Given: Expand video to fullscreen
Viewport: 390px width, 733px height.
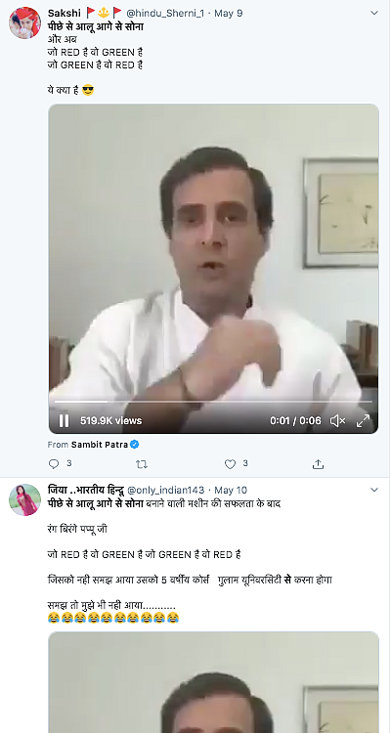Looking at the screenshot, I should 364,420.
